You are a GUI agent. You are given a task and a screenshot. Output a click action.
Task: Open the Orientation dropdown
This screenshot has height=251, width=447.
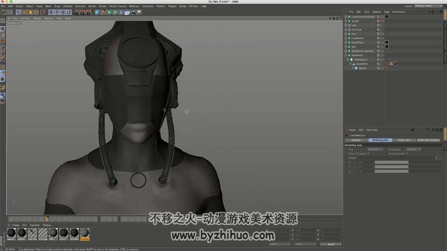click(414, 149)
